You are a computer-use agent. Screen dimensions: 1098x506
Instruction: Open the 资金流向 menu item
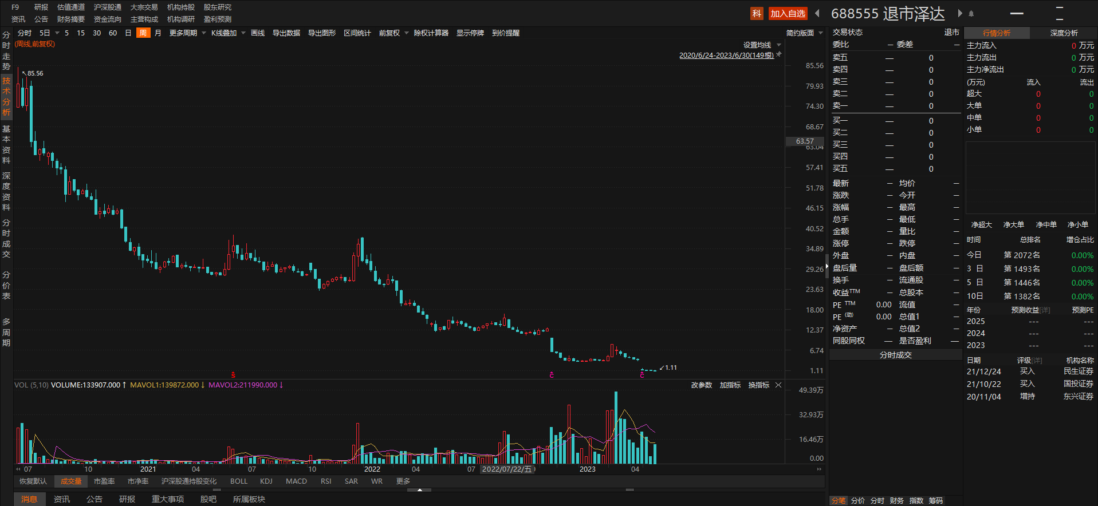[108, 19]
